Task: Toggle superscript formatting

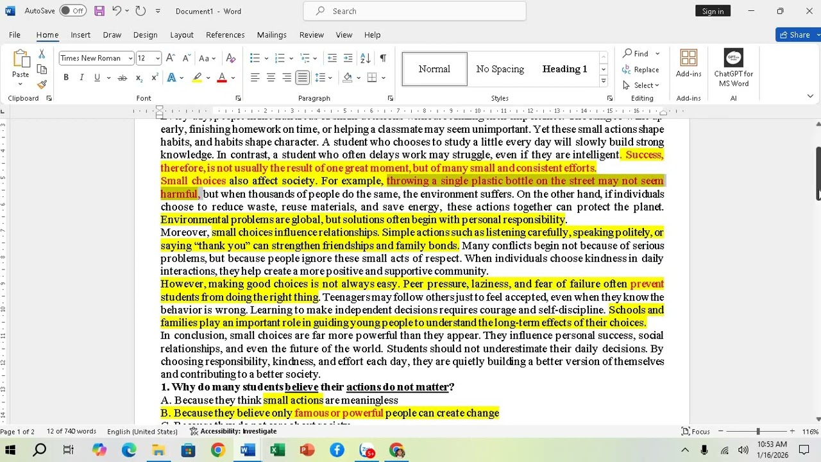Action: point(155,78)
